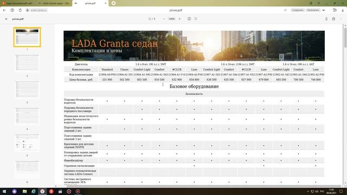
Task: Click the Базовое оборудование heading
Action: 194,87
